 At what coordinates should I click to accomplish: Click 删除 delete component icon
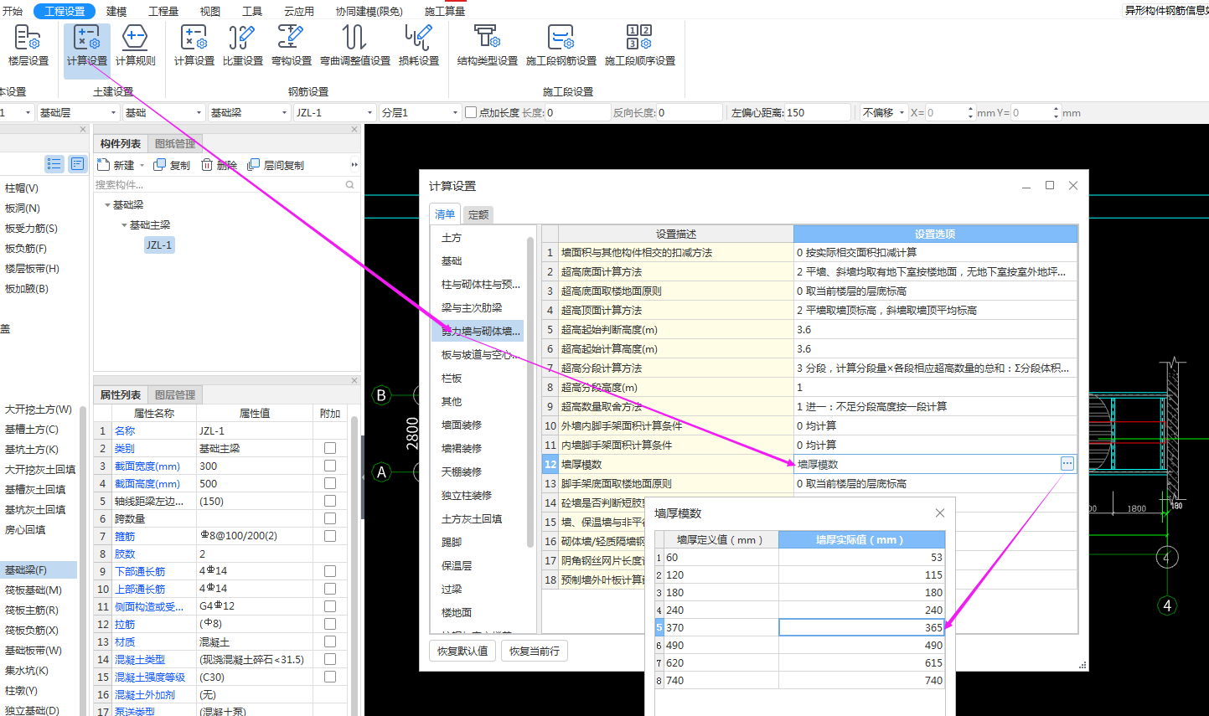pyautogui.click(x=207, y=165)
